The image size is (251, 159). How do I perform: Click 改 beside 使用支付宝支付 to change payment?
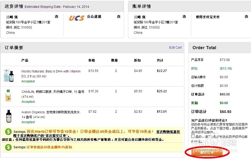click(246, 16)
